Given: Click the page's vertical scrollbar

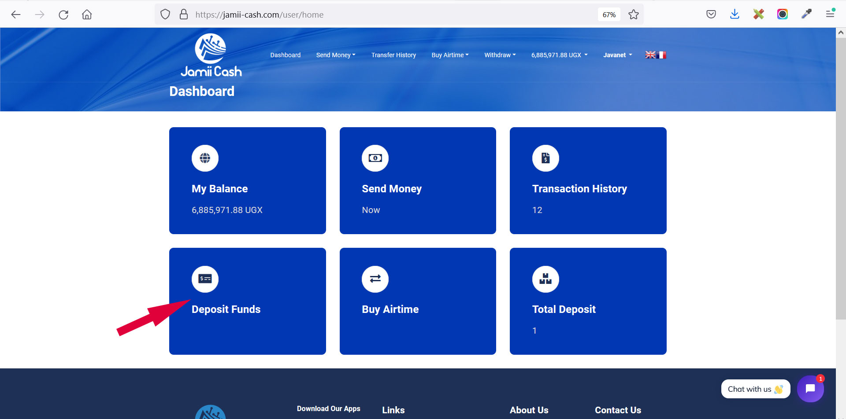Looking at the screenshot, I should pos(841,176).
